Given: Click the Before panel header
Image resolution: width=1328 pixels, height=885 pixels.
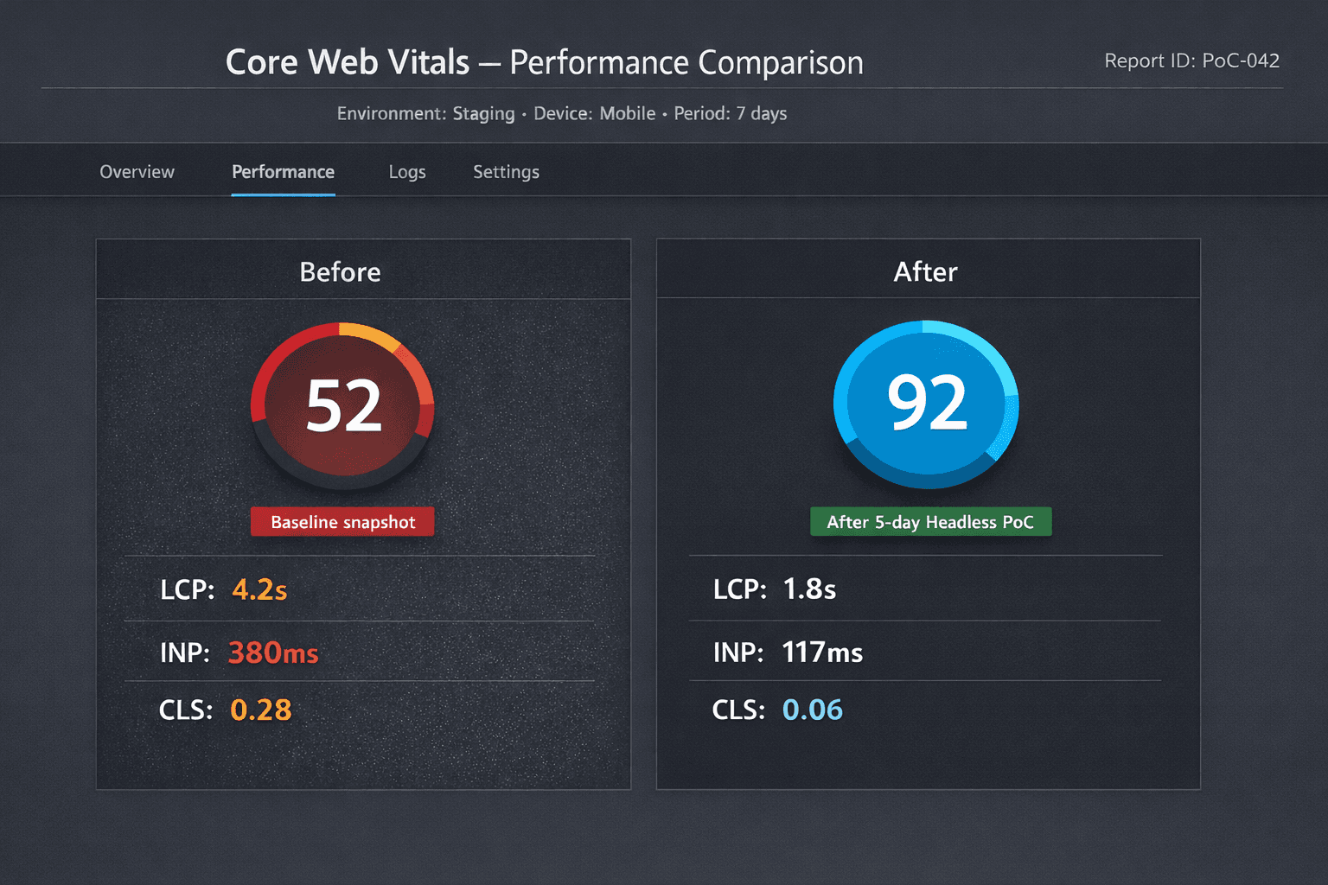Looking at the screenshot, I should point(340,271).
